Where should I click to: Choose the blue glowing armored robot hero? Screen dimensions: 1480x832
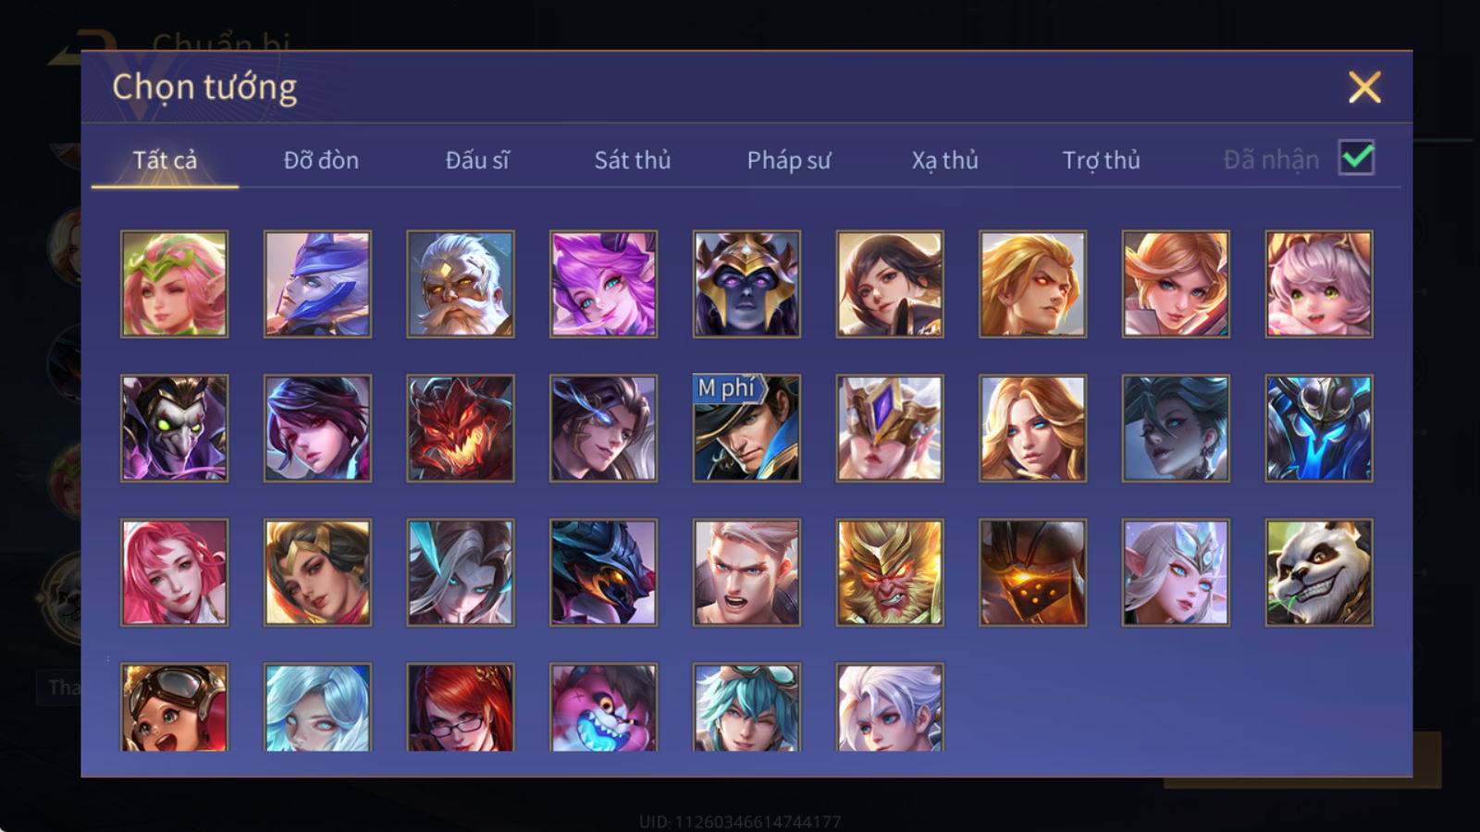(x=1319, y=428)
